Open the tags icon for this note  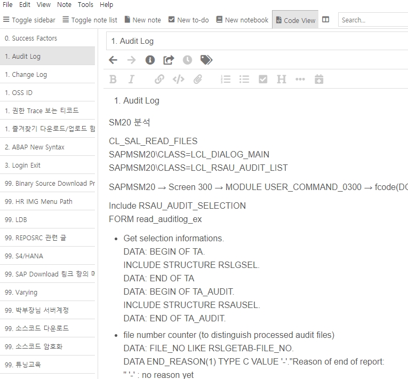pos(206,60)
